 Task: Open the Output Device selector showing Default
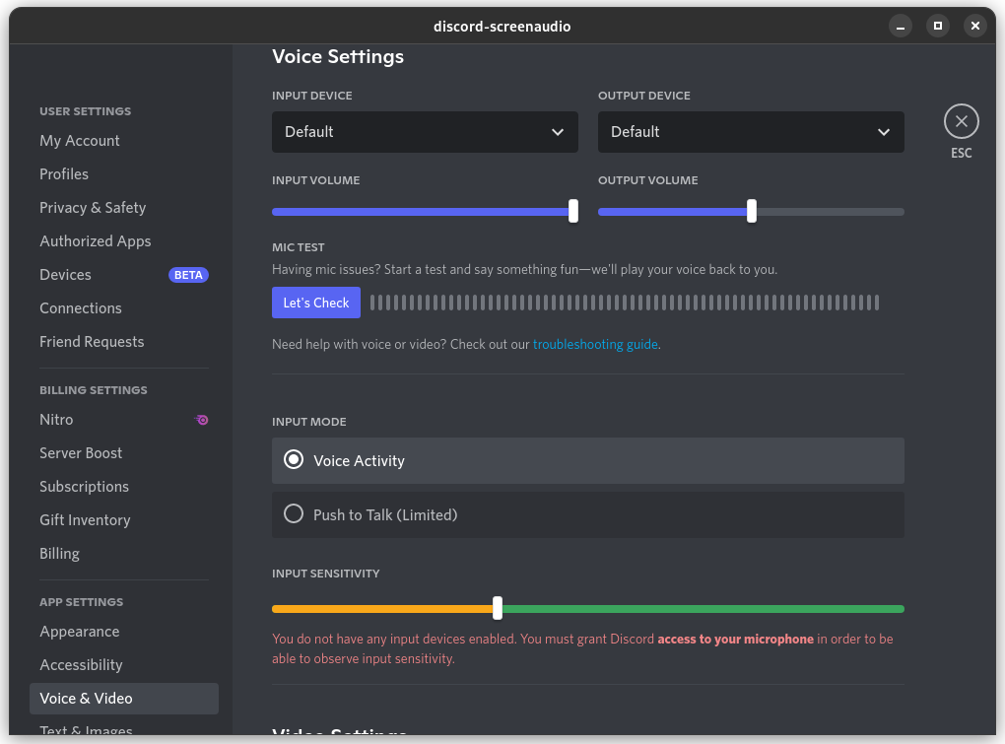(x=751, y=132)
